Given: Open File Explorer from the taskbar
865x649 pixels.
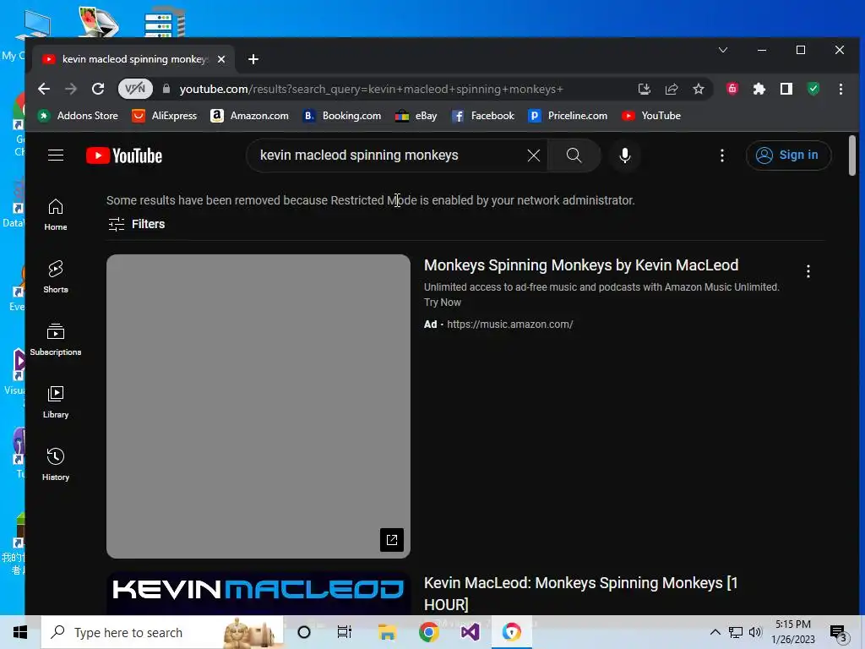Looking at the screenshot, I should click(x=387, y=632).
